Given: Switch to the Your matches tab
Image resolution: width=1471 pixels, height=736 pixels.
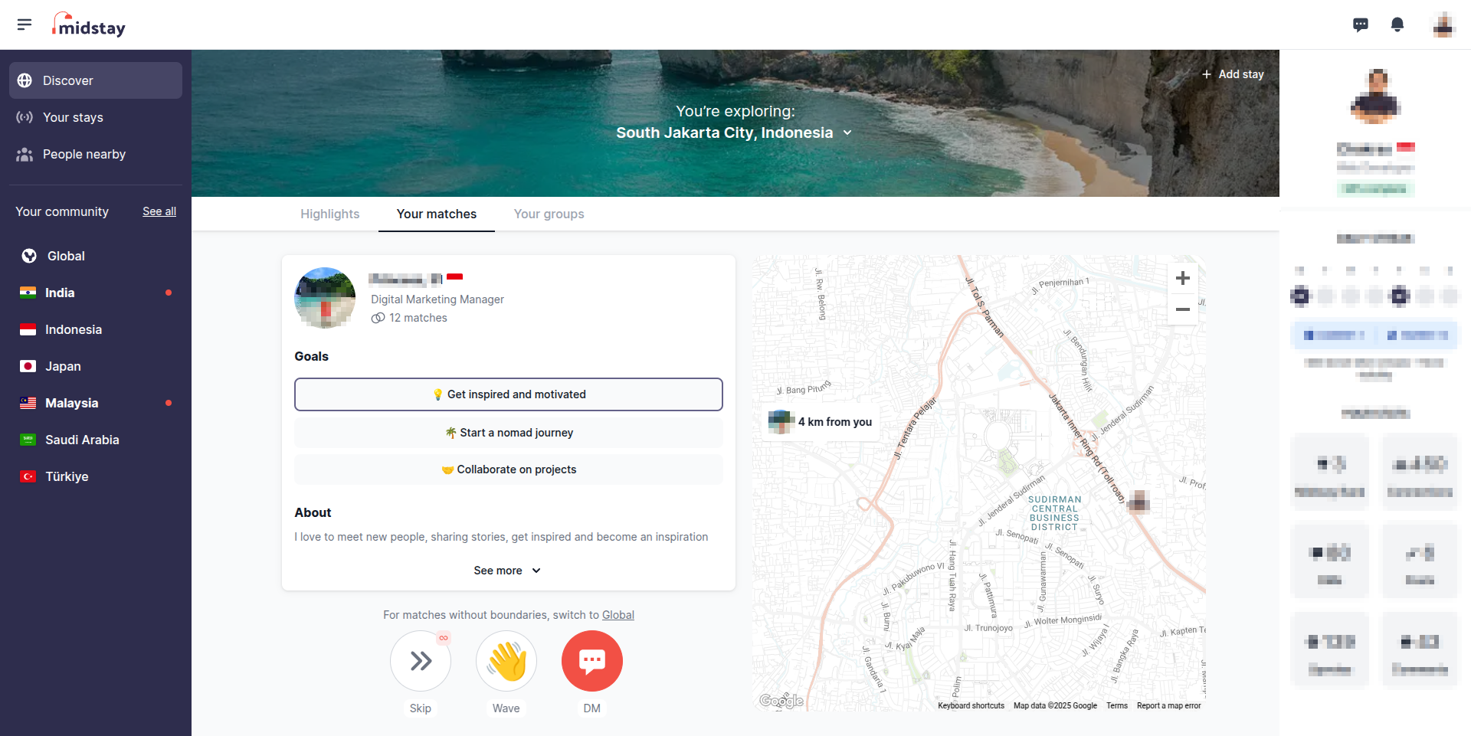Looking at the screenshot, I should pyautogui.click(x=437, y=214).
